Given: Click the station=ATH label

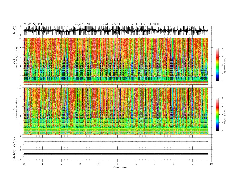Looking at the screenshot, I should pos(111,24).
